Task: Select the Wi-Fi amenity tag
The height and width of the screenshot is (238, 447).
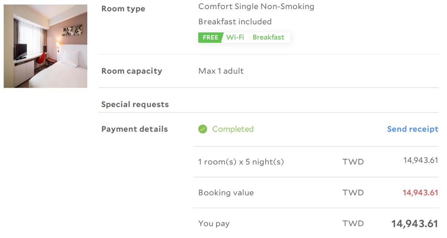Action: (x=235, y=37)
